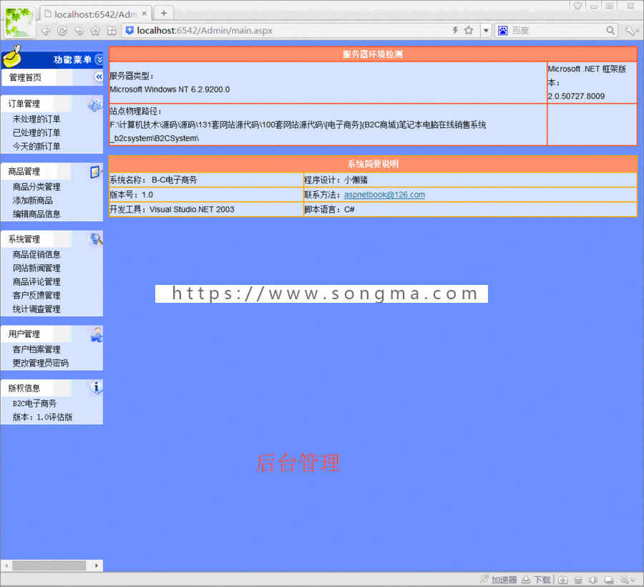Open 更改管理员密码

41,363
